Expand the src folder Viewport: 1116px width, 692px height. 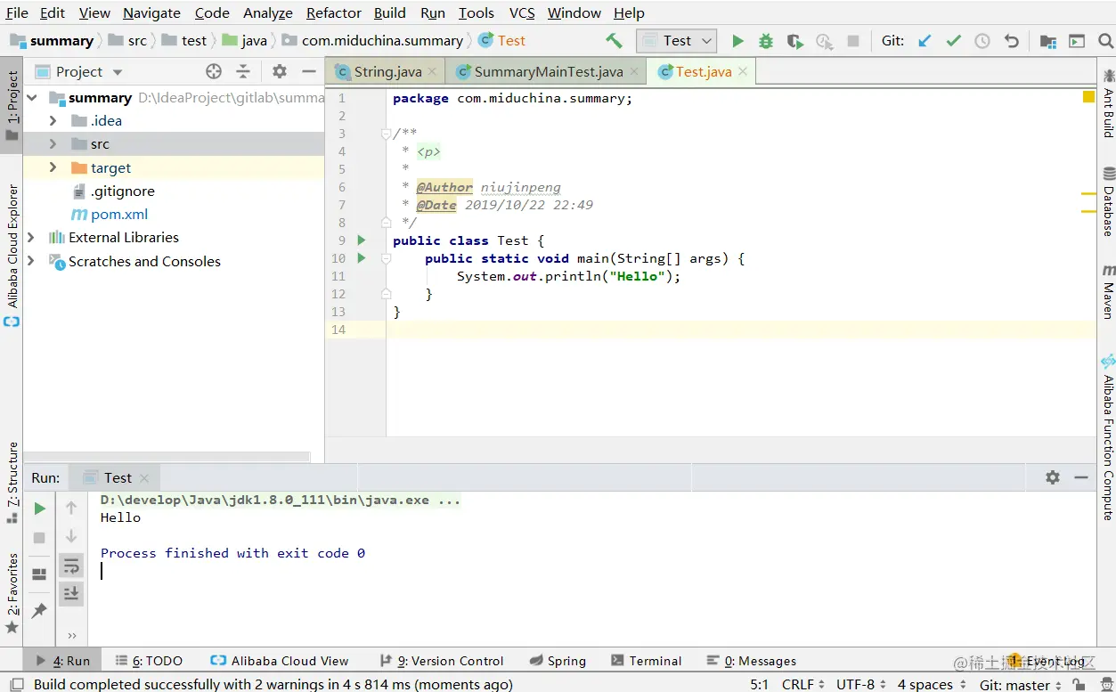53,144
